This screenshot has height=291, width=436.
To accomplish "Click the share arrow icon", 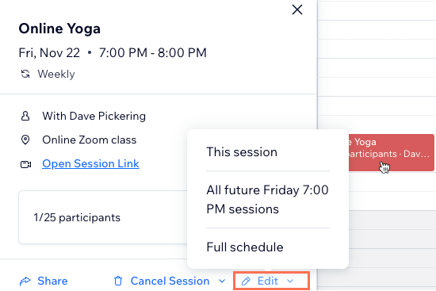I will click(x=25, y=281).
